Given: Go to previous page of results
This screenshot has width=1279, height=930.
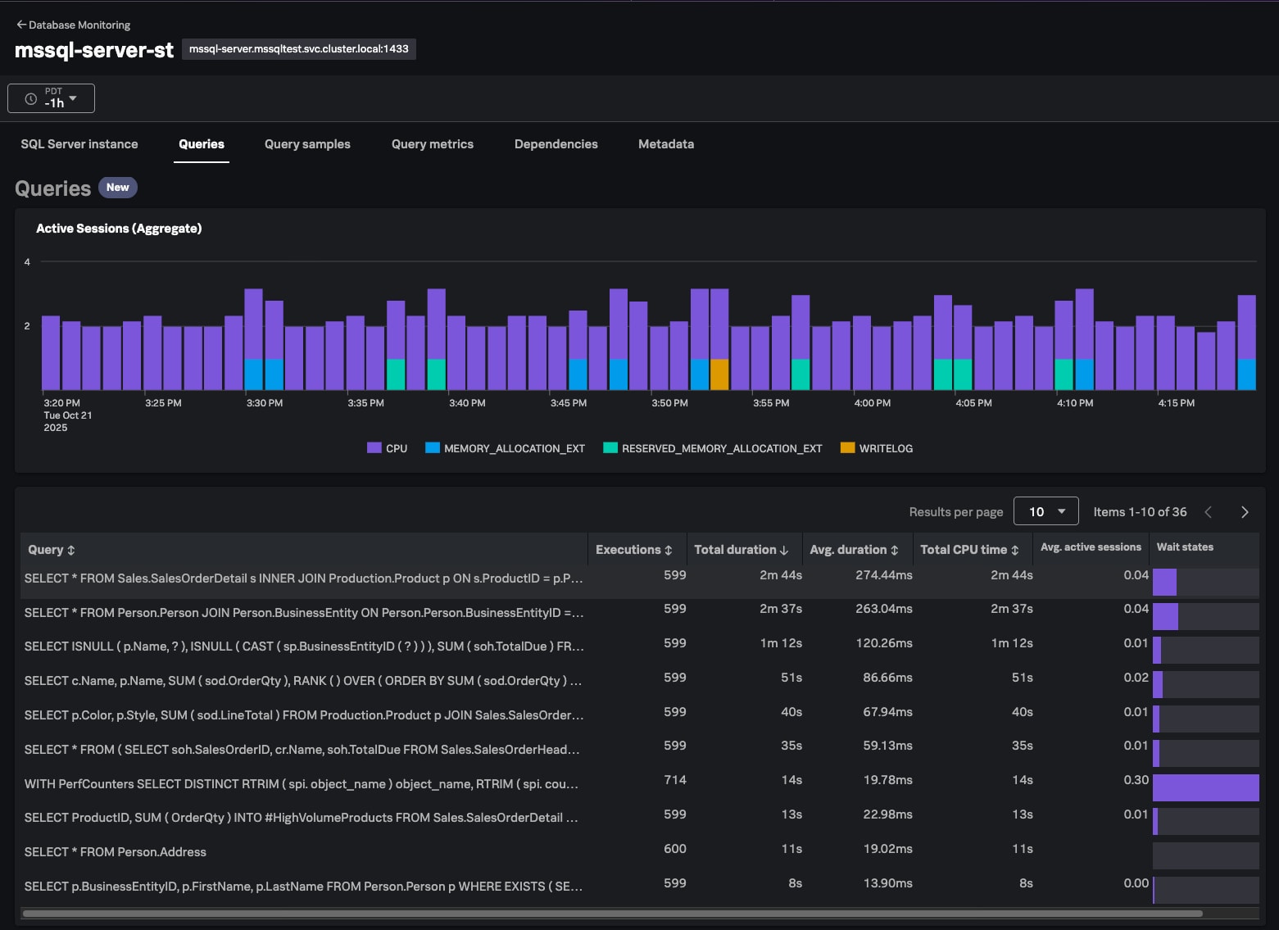Looking at the screenshot, I should coord(1208,512).
